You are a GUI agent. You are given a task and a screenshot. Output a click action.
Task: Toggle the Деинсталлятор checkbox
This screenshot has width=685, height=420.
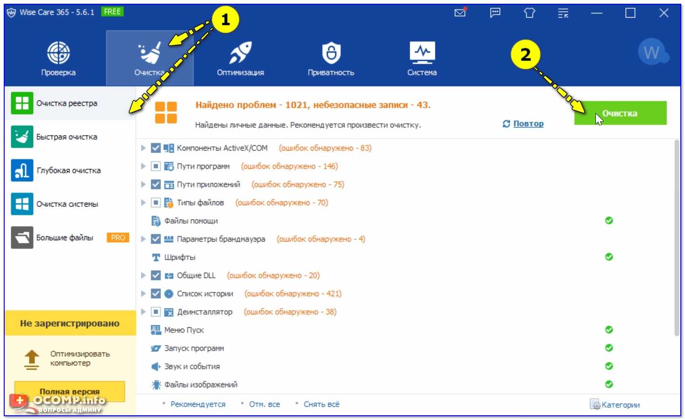(156, 312)
